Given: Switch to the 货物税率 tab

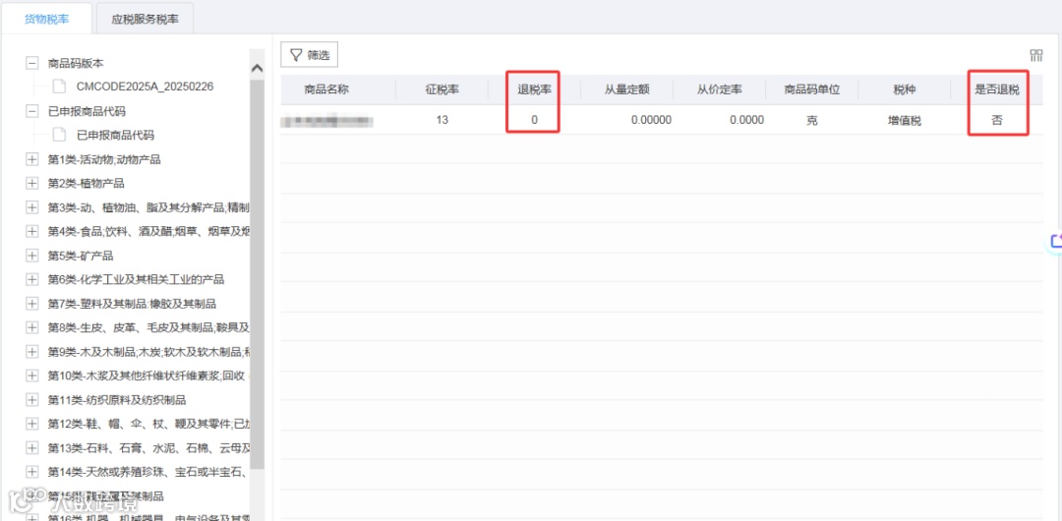Looking at the screenshot, I should point(46,19).
